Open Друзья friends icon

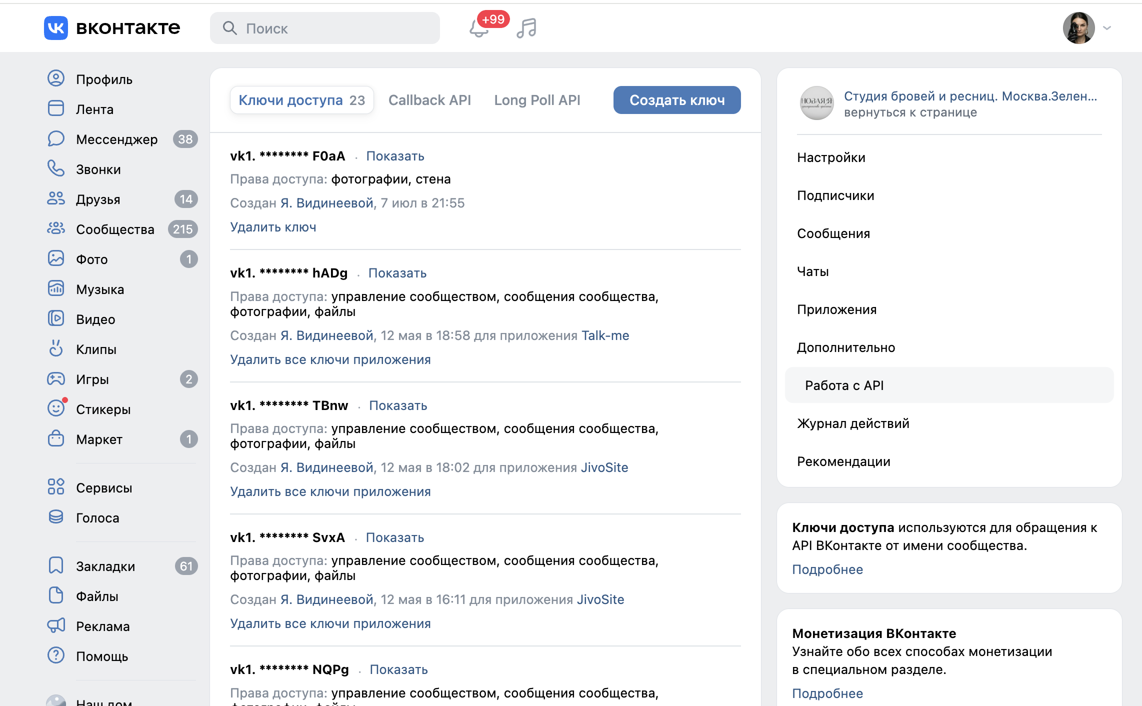coord(56,199)
